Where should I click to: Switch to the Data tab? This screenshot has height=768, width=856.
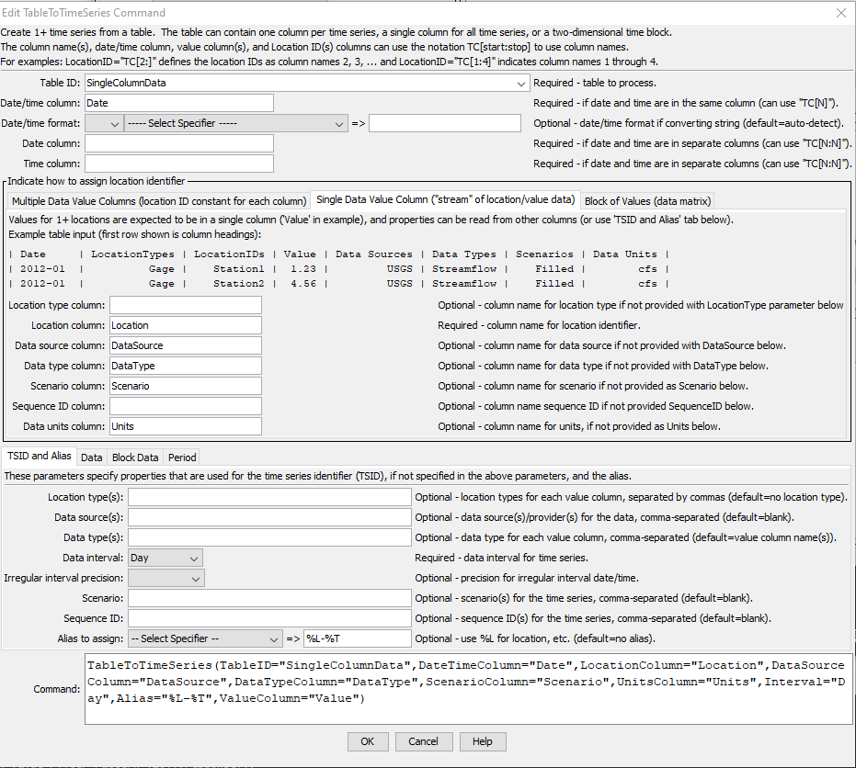tap(92, 457)
